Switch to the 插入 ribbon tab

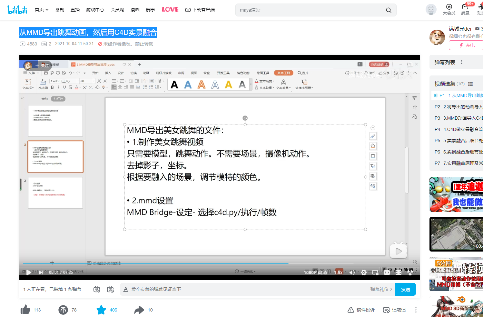click(x=108, y=73)
